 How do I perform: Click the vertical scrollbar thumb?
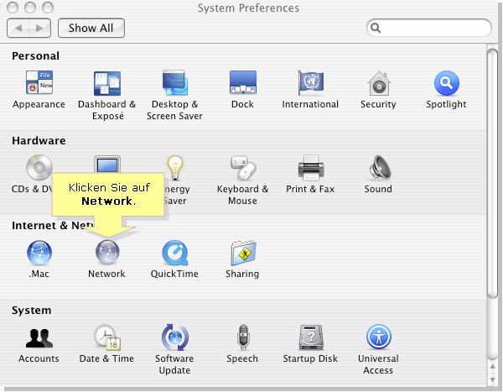point(492,173)
